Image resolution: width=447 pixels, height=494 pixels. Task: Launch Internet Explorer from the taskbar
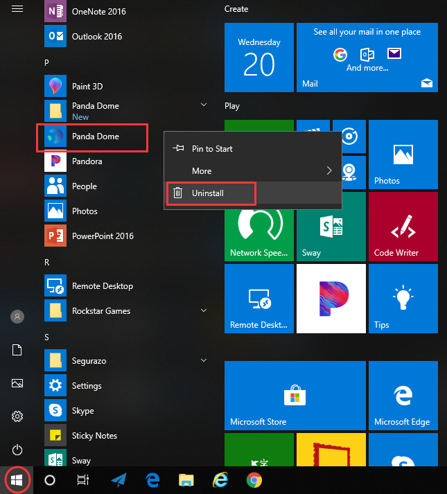pyautogui.click(x=220, y=480)
